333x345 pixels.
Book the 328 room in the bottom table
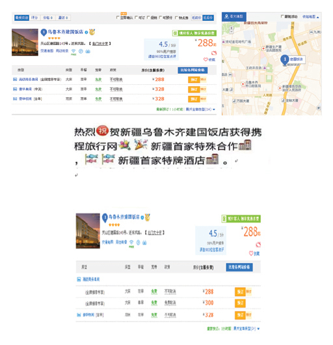point(240,315)
